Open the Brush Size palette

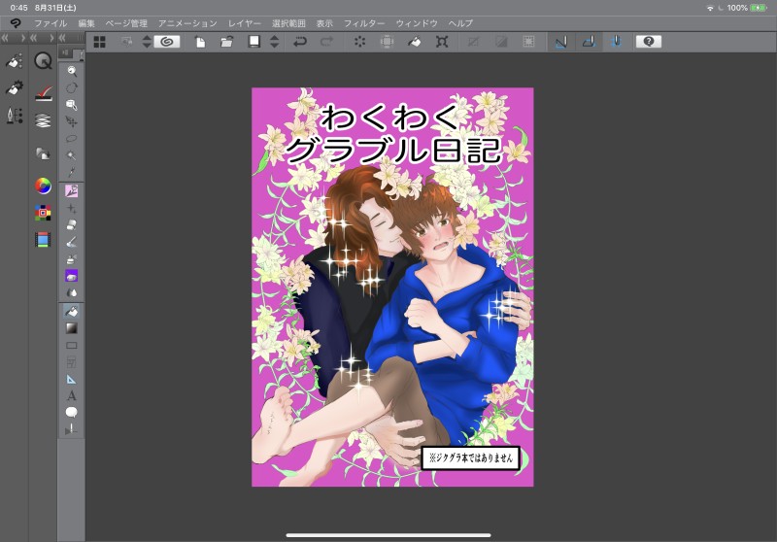pyautogui.click(x=15, y=116)
